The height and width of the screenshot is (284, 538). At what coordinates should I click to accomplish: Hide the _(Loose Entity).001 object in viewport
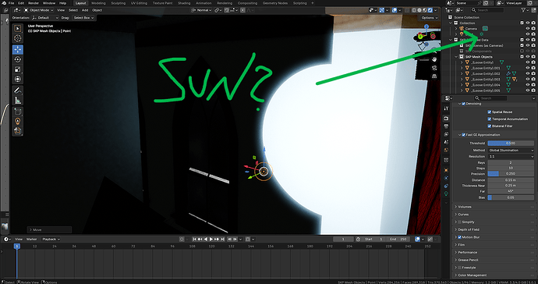[x=528, y=68]
